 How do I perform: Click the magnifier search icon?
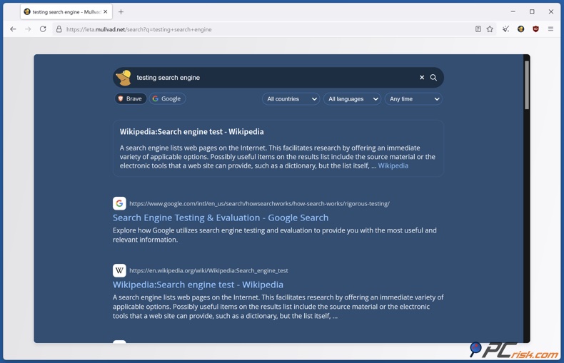(x=433, y=78)
